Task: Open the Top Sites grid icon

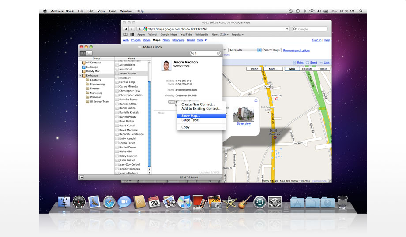Action: coord(132,34)
